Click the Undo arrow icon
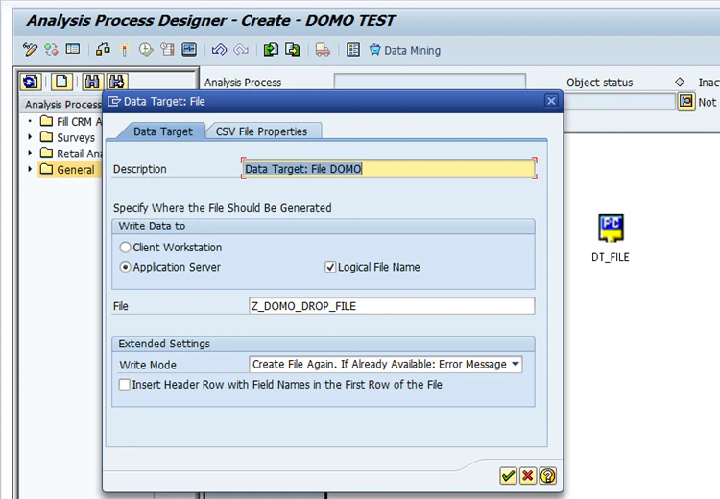The height and width of the screenshot is (499, 720). (219, 50)
